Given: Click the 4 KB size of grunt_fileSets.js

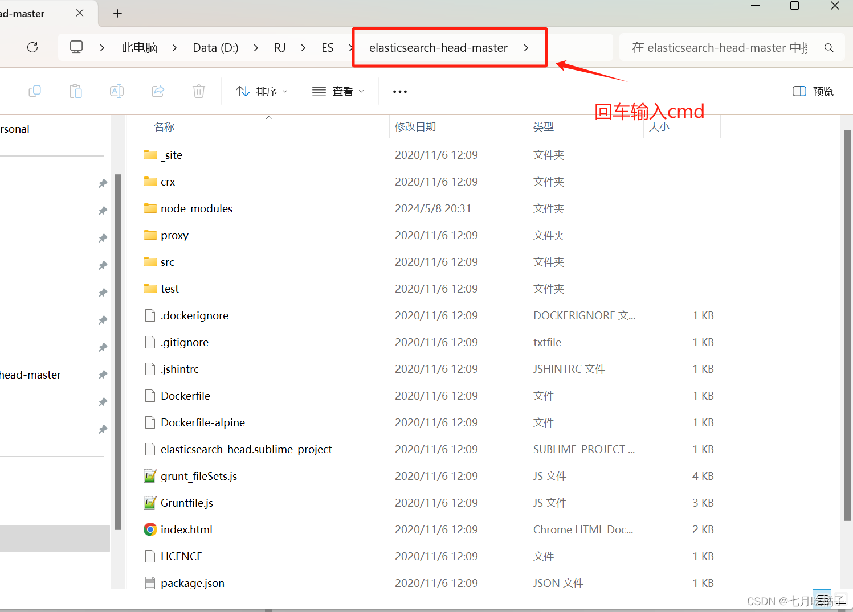Looking at the screenshot, I should [x=703, y=476].
